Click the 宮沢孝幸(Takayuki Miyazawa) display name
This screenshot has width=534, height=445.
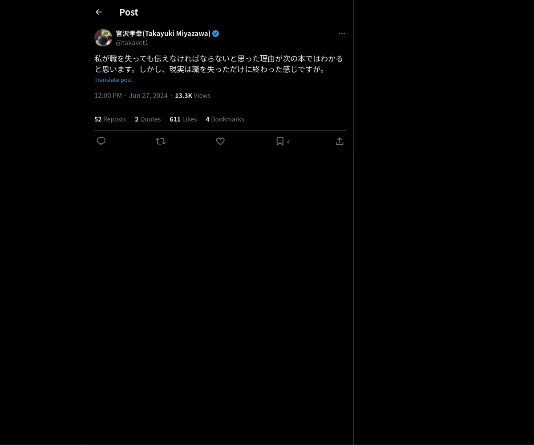[163, 33]
